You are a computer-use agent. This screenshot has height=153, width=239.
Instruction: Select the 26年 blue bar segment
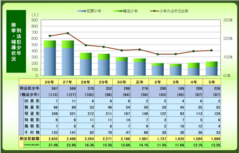(50, 61)
